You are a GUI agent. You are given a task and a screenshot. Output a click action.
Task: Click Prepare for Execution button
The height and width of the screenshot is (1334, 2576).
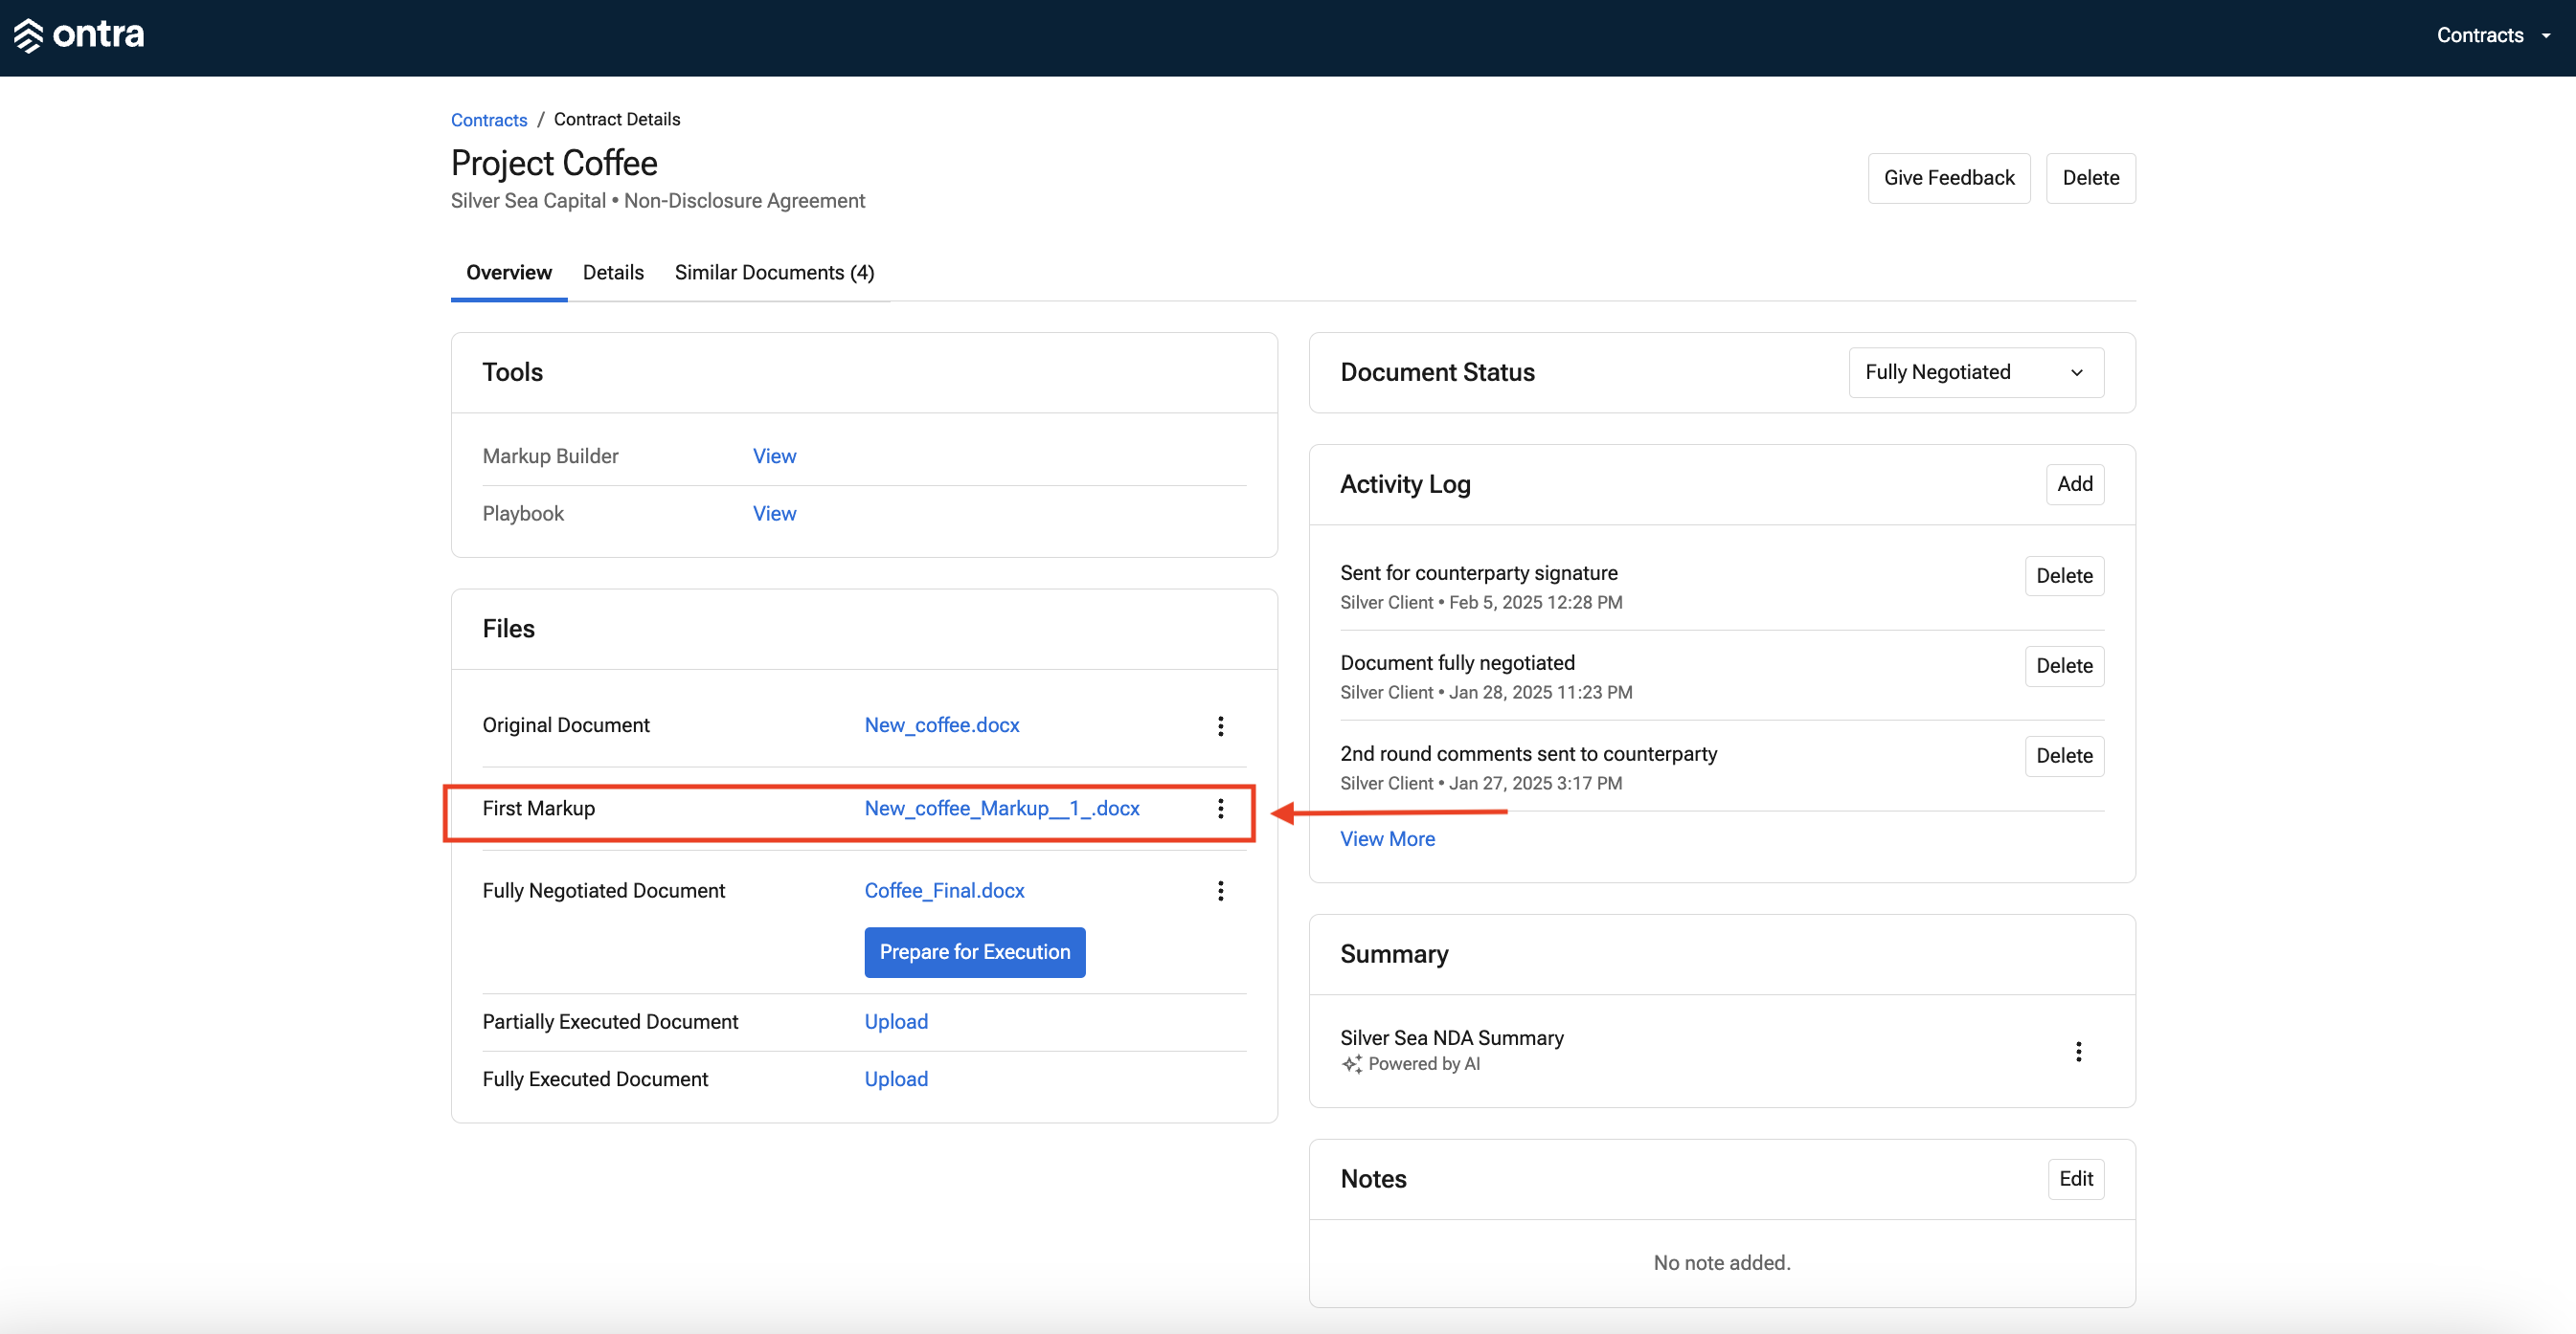(x=974, y=951)
